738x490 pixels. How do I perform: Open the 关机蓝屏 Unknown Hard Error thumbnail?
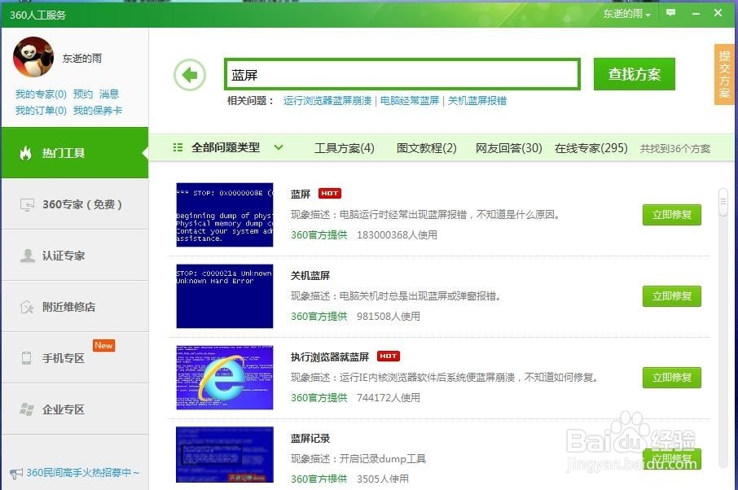[x=225, y=296]
